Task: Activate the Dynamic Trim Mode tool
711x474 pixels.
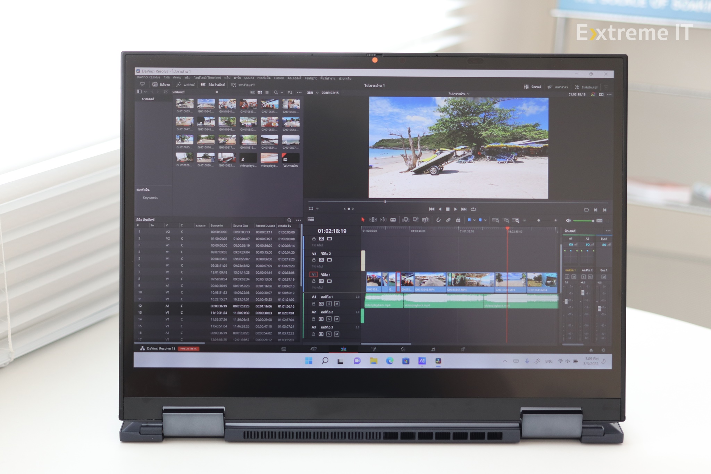Action: pos(383,220)
